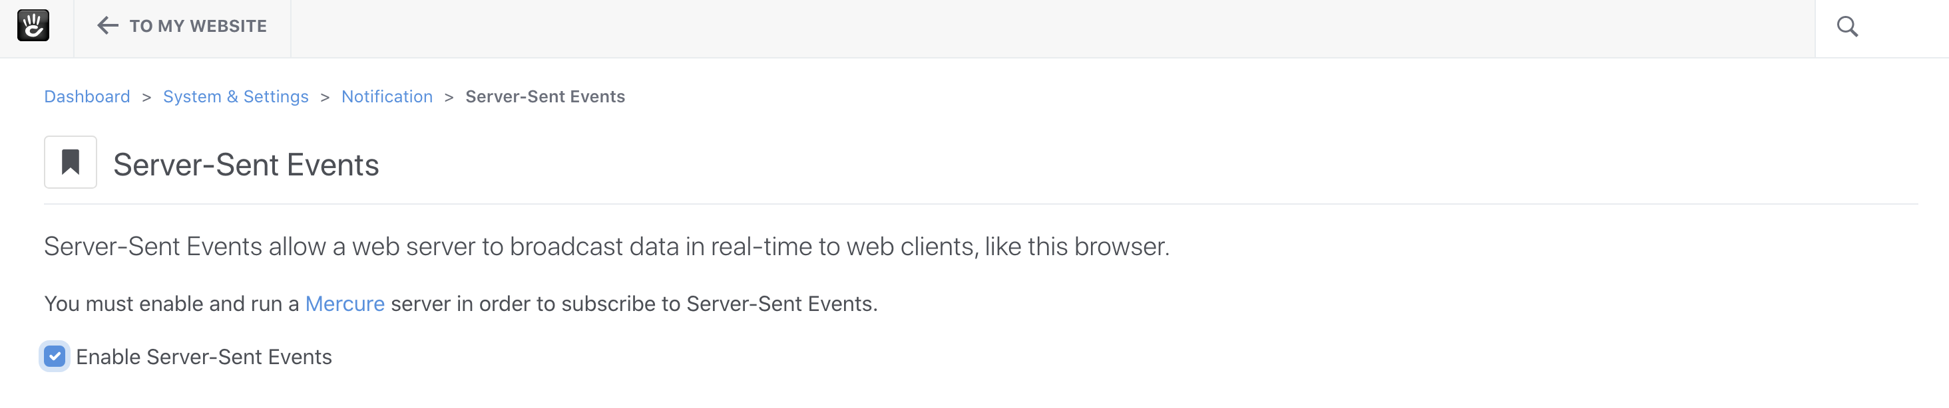Open search with the magnifier icon
Screen dimensions: 1949x408
click(x=1847, y=27)
